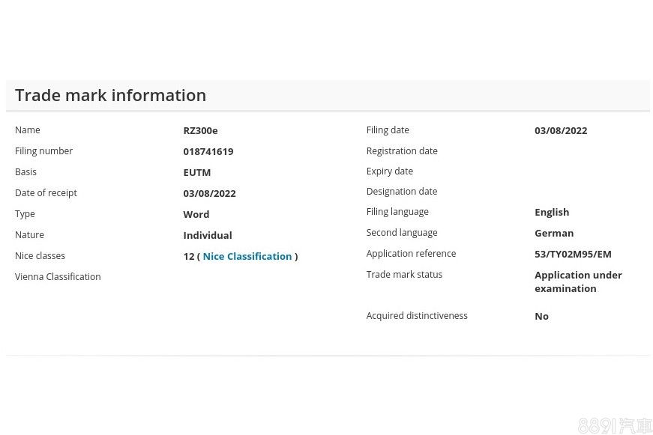The image size is (653, 435).
Task: Select the Individual nature value
Action: 207,235
